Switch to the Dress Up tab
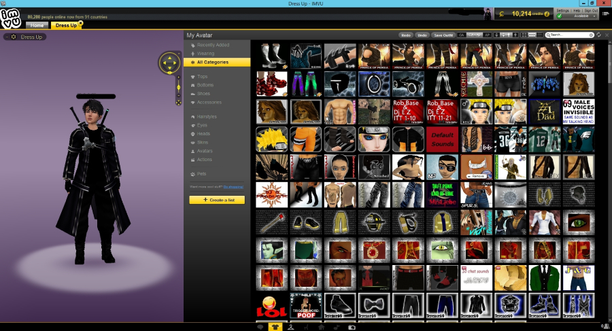Viewport: 612px width, 331px height. click(x=65, y=25)
